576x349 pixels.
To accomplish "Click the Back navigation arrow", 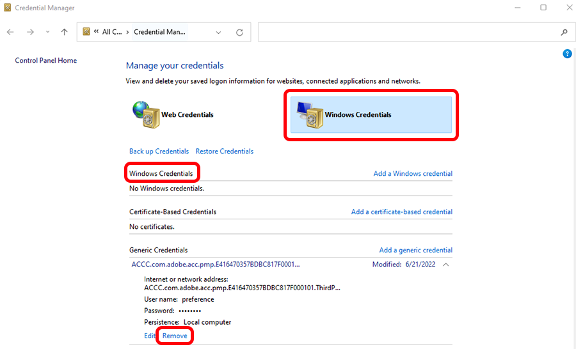I will [11, 32].
